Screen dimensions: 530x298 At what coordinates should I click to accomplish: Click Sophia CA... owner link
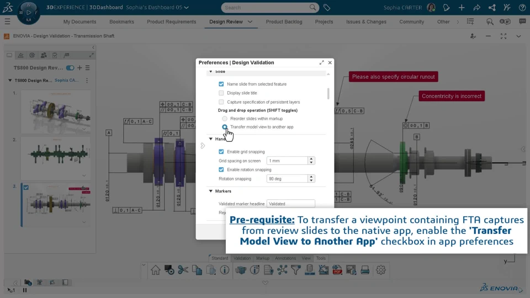click(67, 81)
